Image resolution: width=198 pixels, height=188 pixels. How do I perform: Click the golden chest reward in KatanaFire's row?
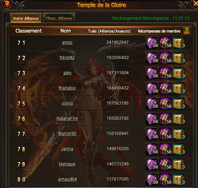pyautogui.click(x=179, y=119)
